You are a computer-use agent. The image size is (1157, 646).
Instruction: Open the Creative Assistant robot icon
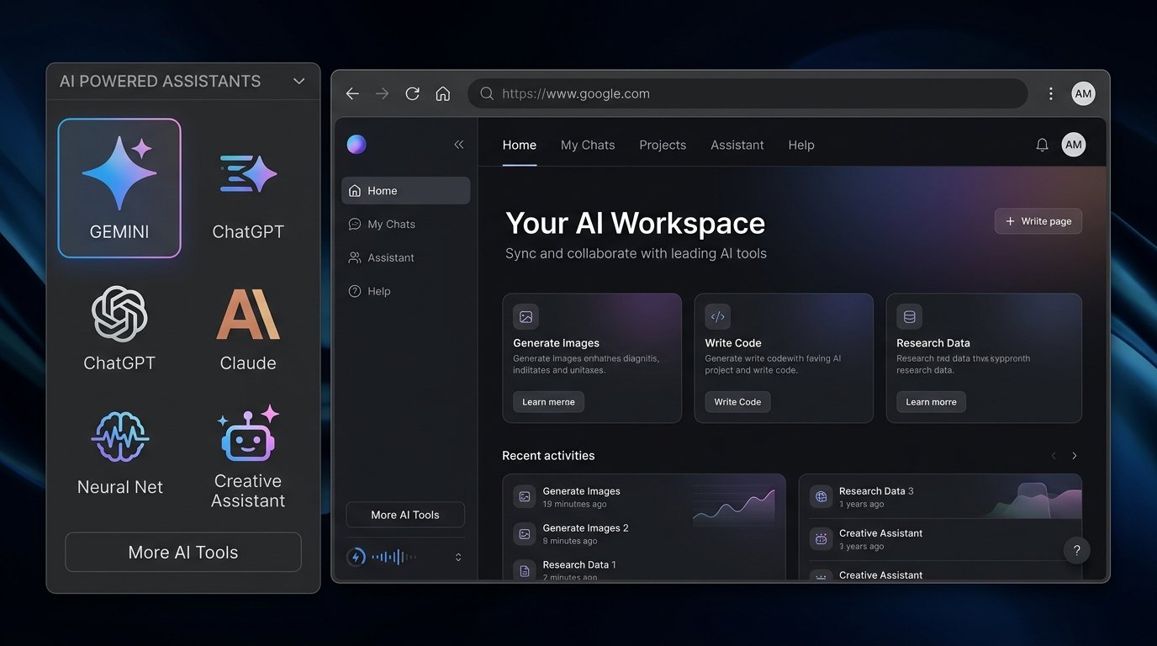pos(248,435)
